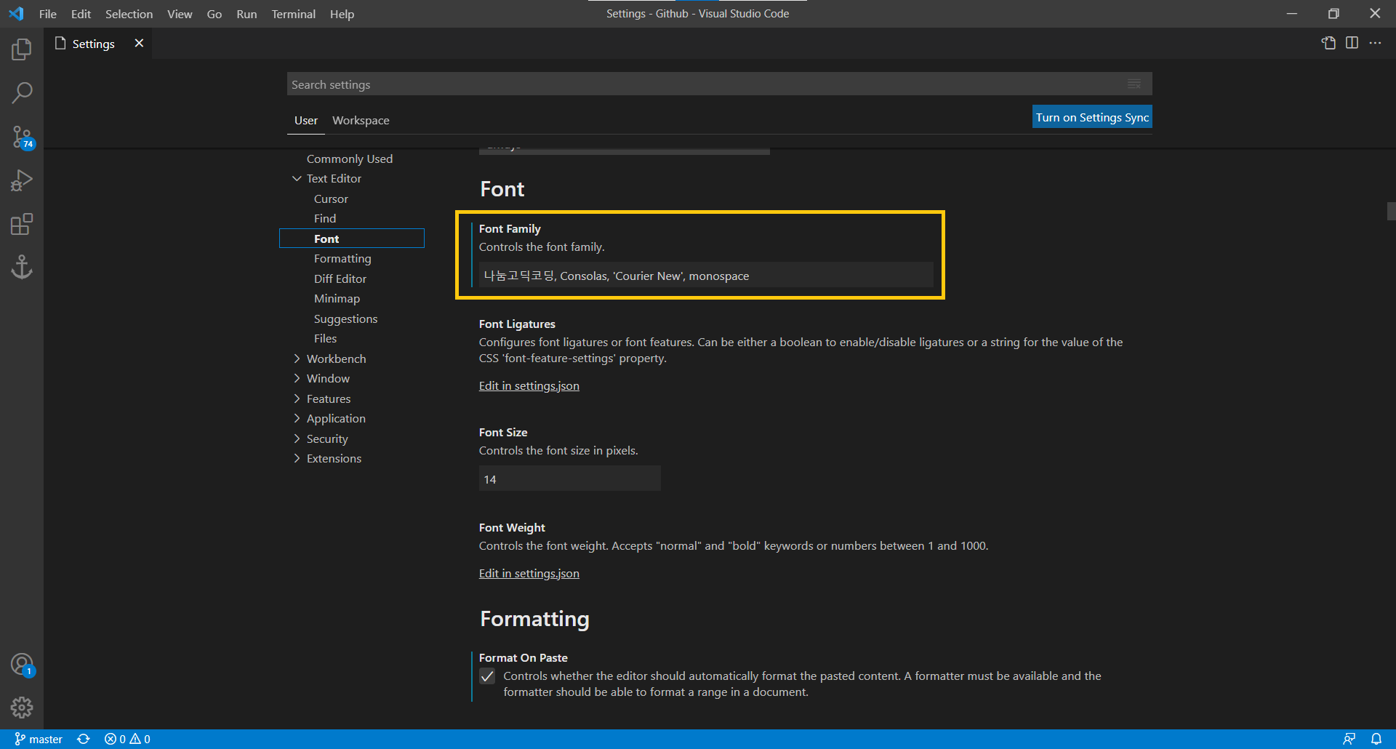The image size is (1396, 749).
Task: Open the Explorer view in activity bar
Action: coord(22,49)
